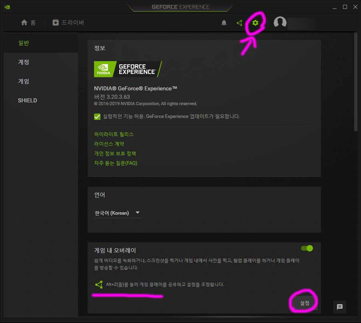Select 일반 in the sidebar
The image size is (361, 323).
point(24,43)
